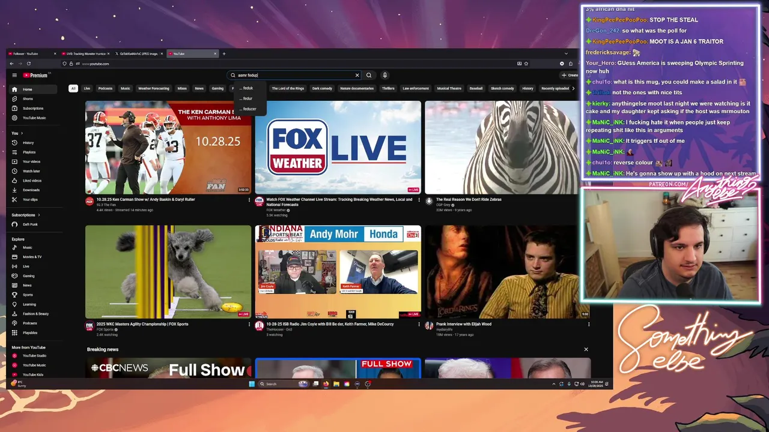Bookmark the page with the star icon
Image resolution: width=769 pixels, height=432 pixels.
tap(526, 64)
